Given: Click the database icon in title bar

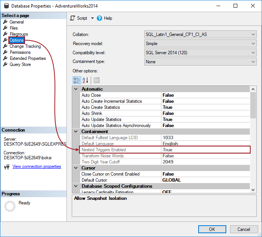Looking at the screenshot, I should tap(6, 6).
